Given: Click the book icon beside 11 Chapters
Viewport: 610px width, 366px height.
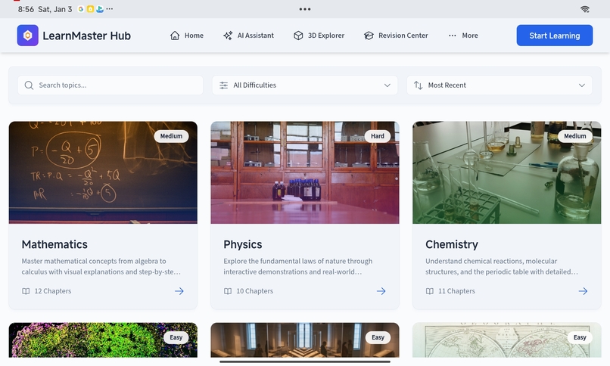Looking at the screenshot, I should point(429,291).
